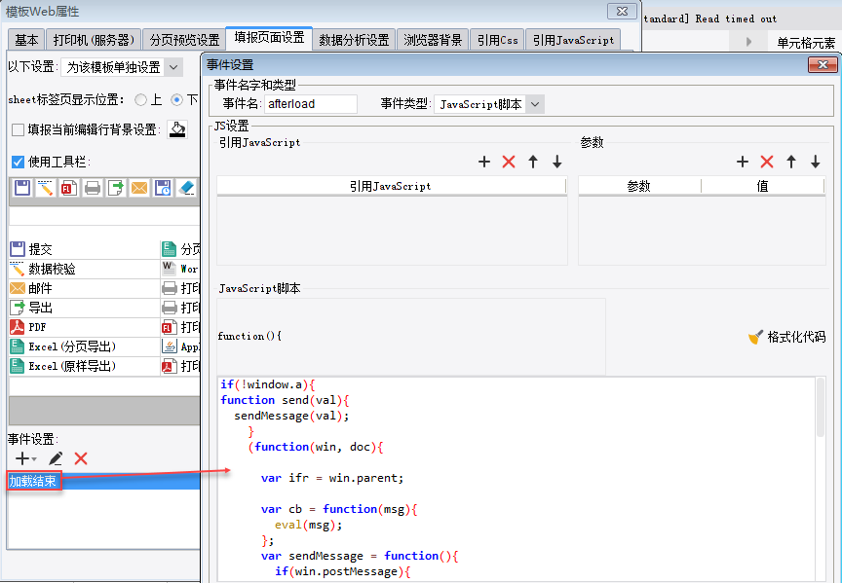The width and height of the screenshot is (842, 583).
Task: Move parameter down with arrow icon
Action: coord(815,162)
